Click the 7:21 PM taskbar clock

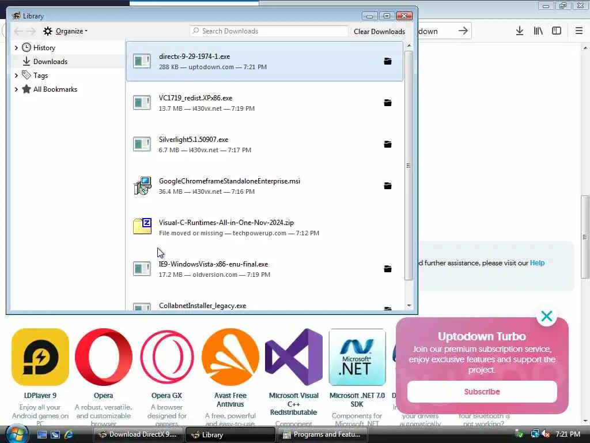click(x=568, y=434)
